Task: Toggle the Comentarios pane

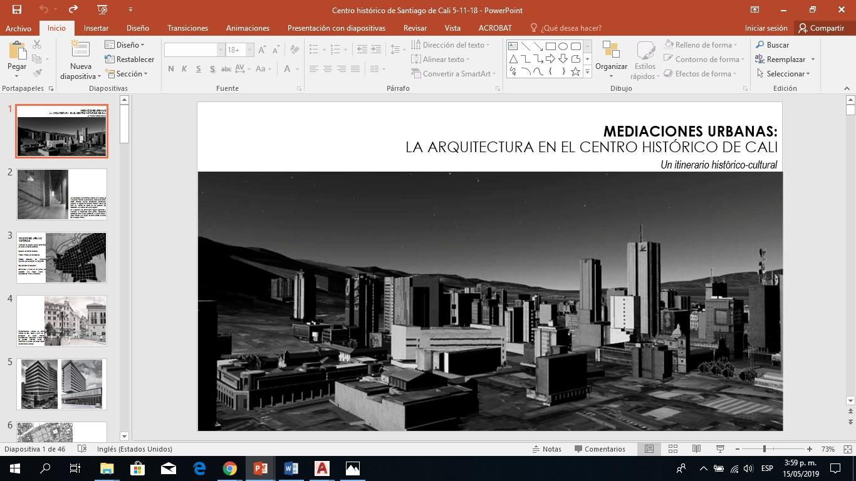Action: pyautogui.click(x=599, y=449)
